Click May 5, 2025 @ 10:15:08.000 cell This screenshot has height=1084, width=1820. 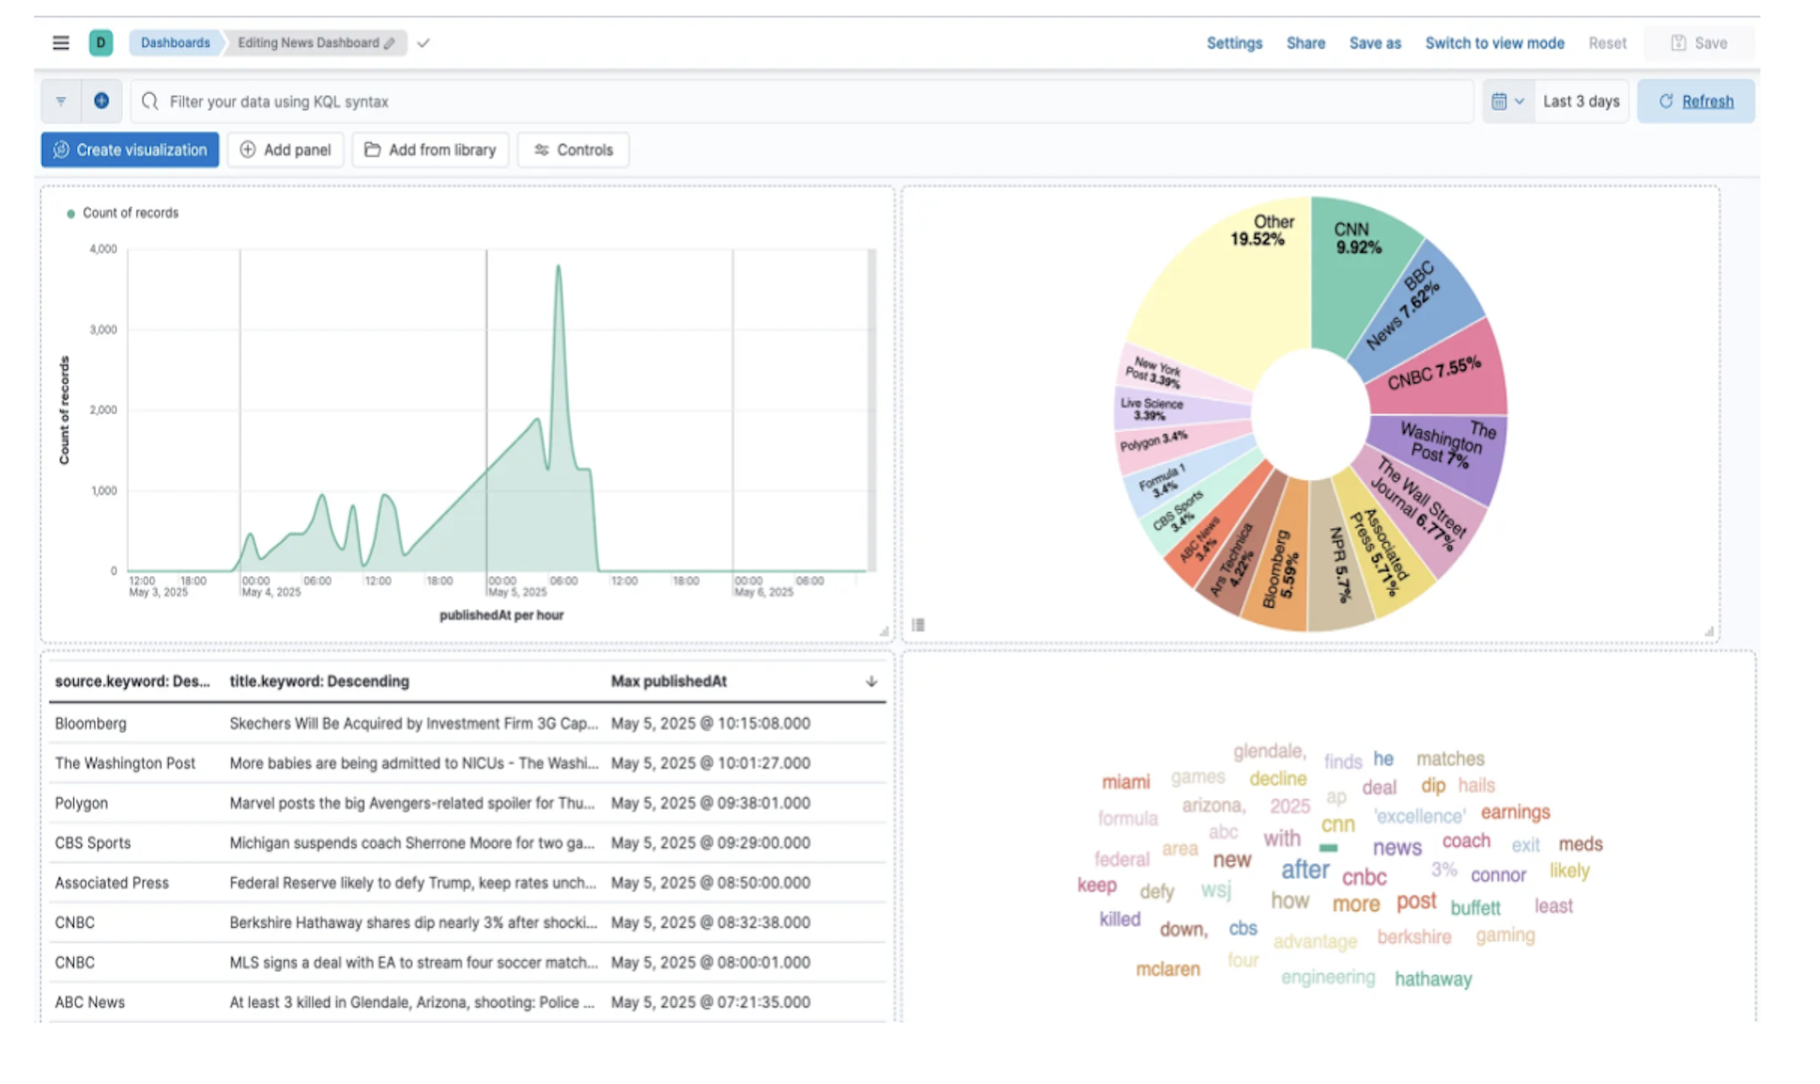pos(710,724)
